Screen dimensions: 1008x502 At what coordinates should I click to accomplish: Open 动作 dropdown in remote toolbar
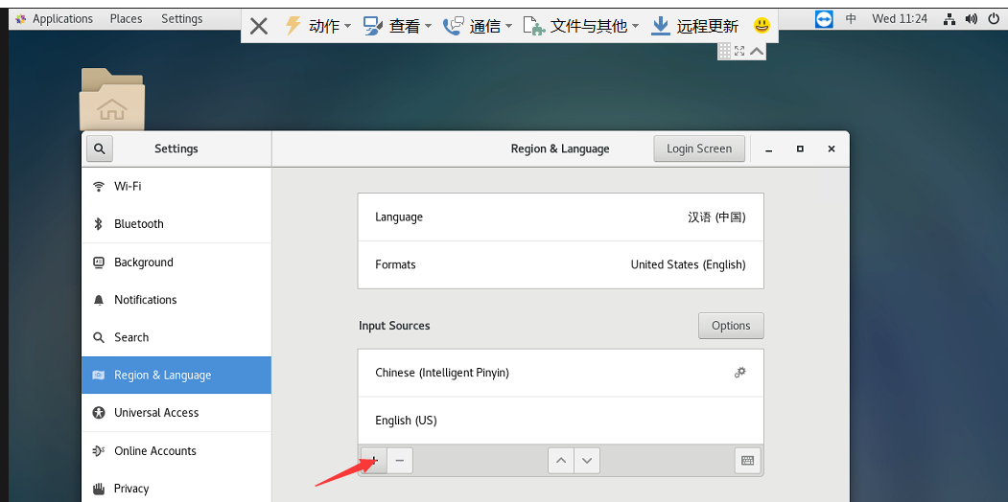pos(317,26)
